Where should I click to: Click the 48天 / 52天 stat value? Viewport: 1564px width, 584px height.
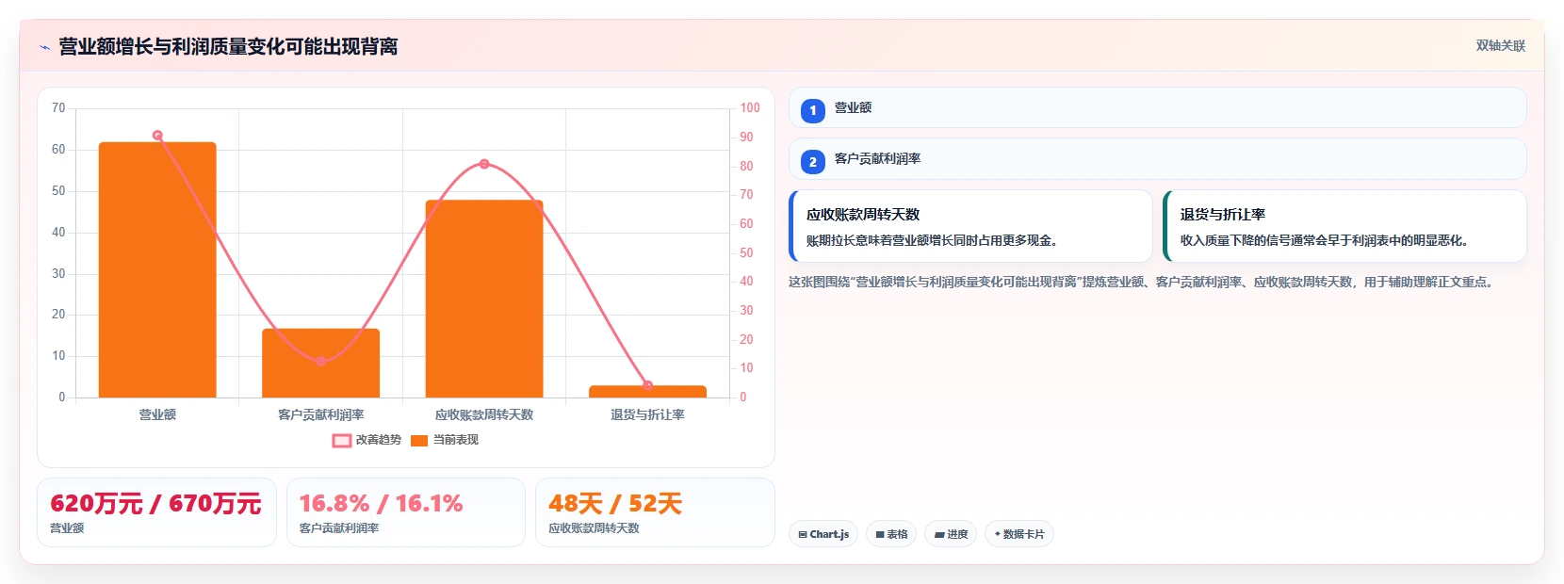615,504
